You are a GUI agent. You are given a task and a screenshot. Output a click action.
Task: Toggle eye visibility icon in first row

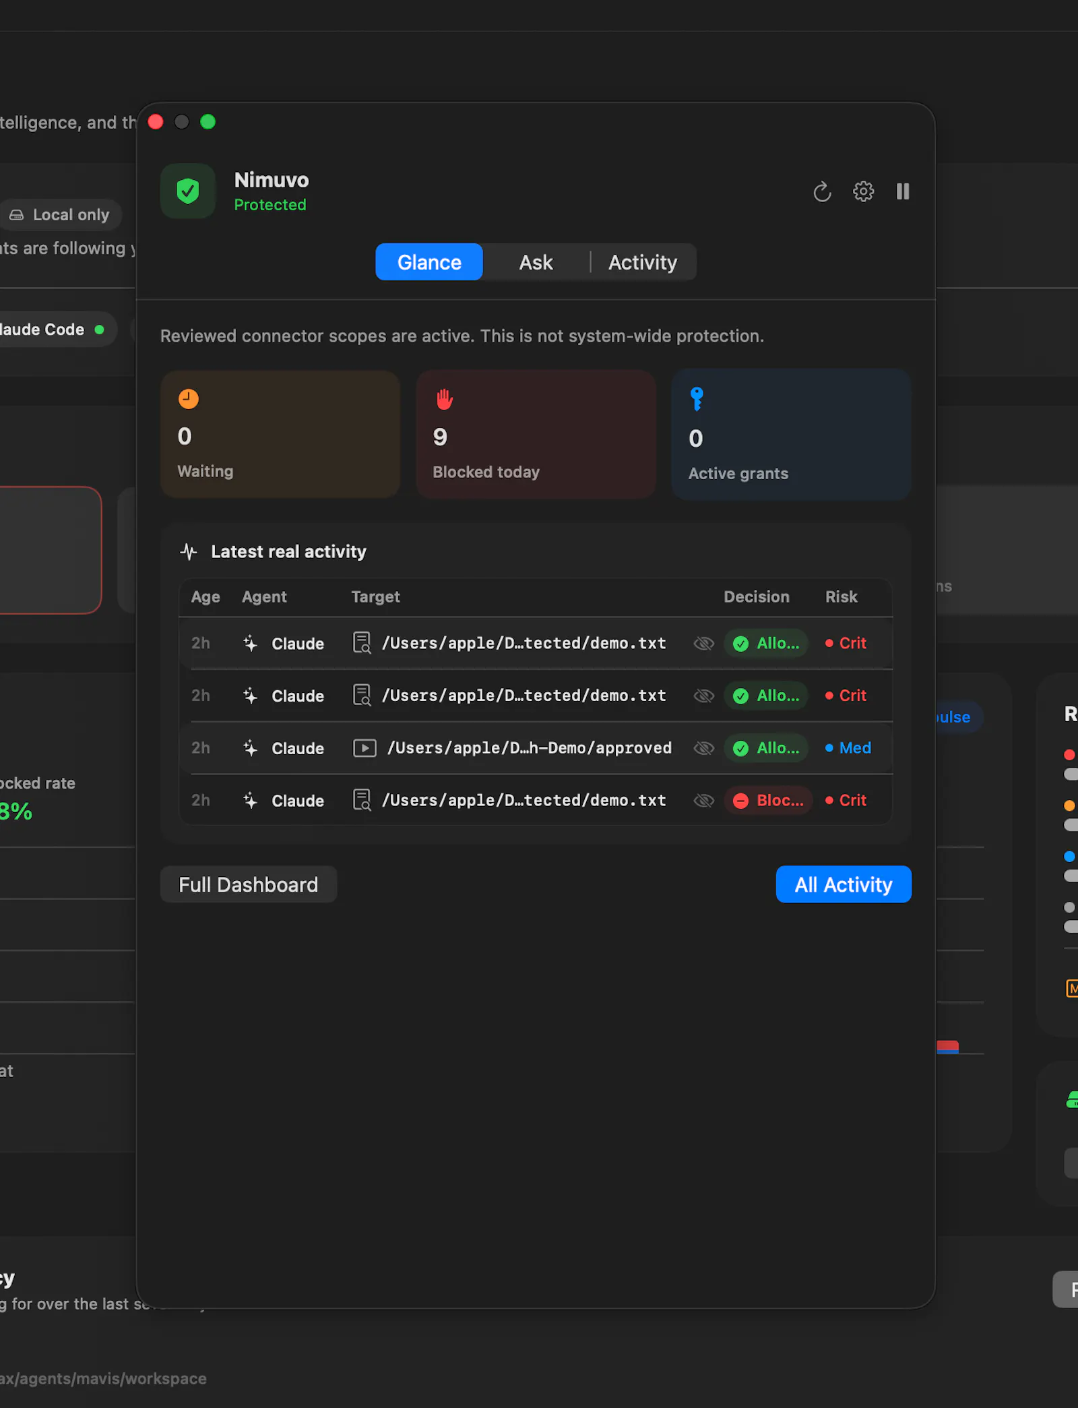703,644
